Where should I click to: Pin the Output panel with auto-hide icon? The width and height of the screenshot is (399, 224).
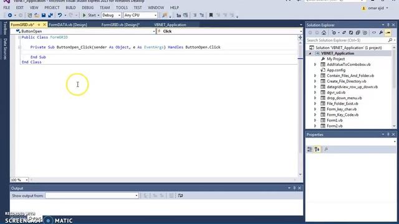(294, 188)
